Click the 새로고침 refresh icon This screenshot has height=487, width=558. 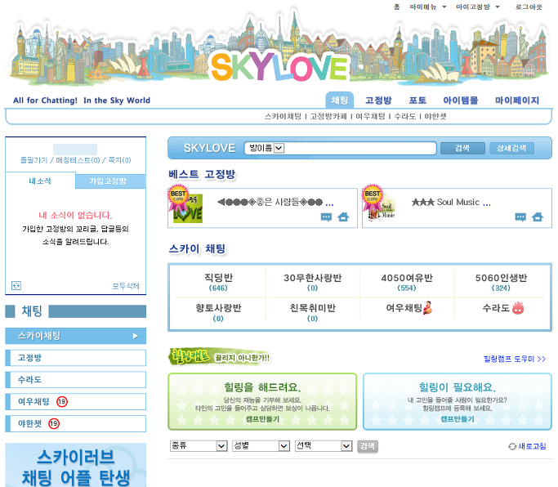512,446
